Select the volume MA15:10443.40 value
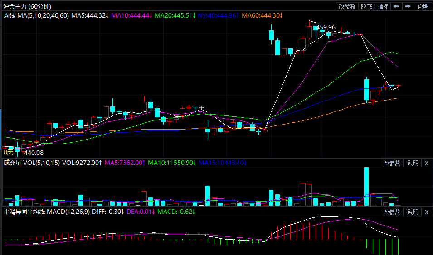This screenshot has width=433, height=255. (x=223, y=163)
